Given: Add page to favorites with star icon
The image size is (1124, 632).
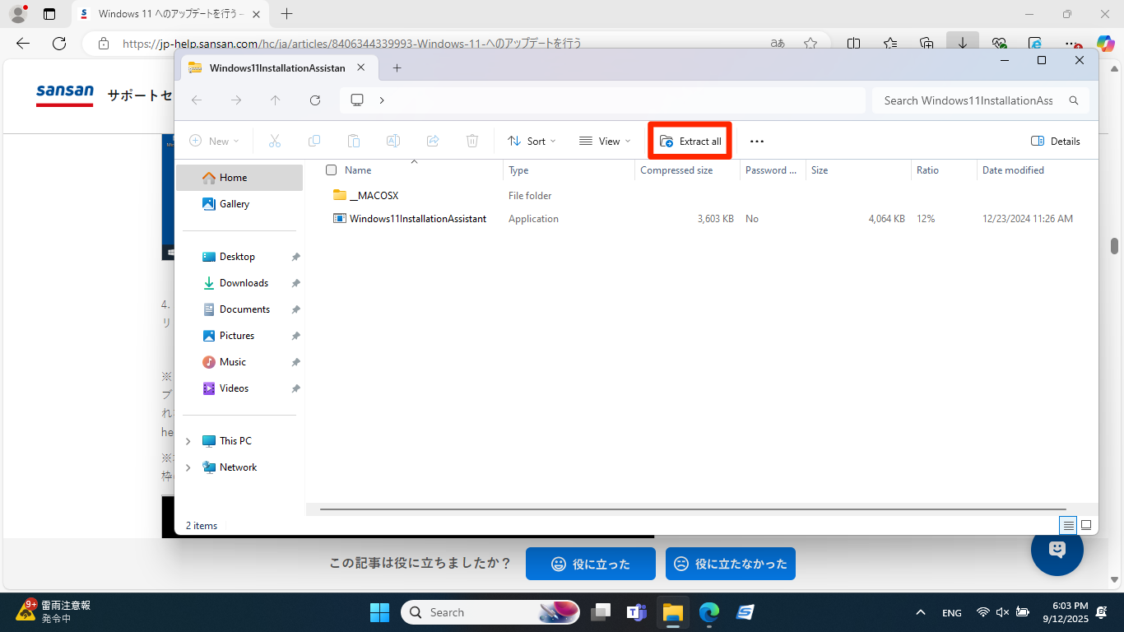Looking at the screenshot, I should coord(810,44).
